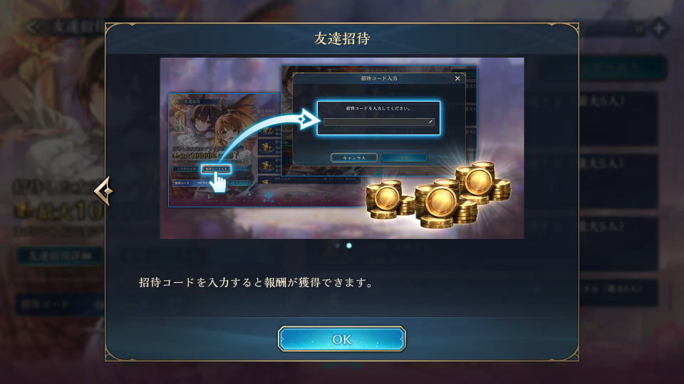Screen dimensions: 684x384
Task: Click the blurred 友達招待詳細 button behind dialog
Action: click(59, 255)
